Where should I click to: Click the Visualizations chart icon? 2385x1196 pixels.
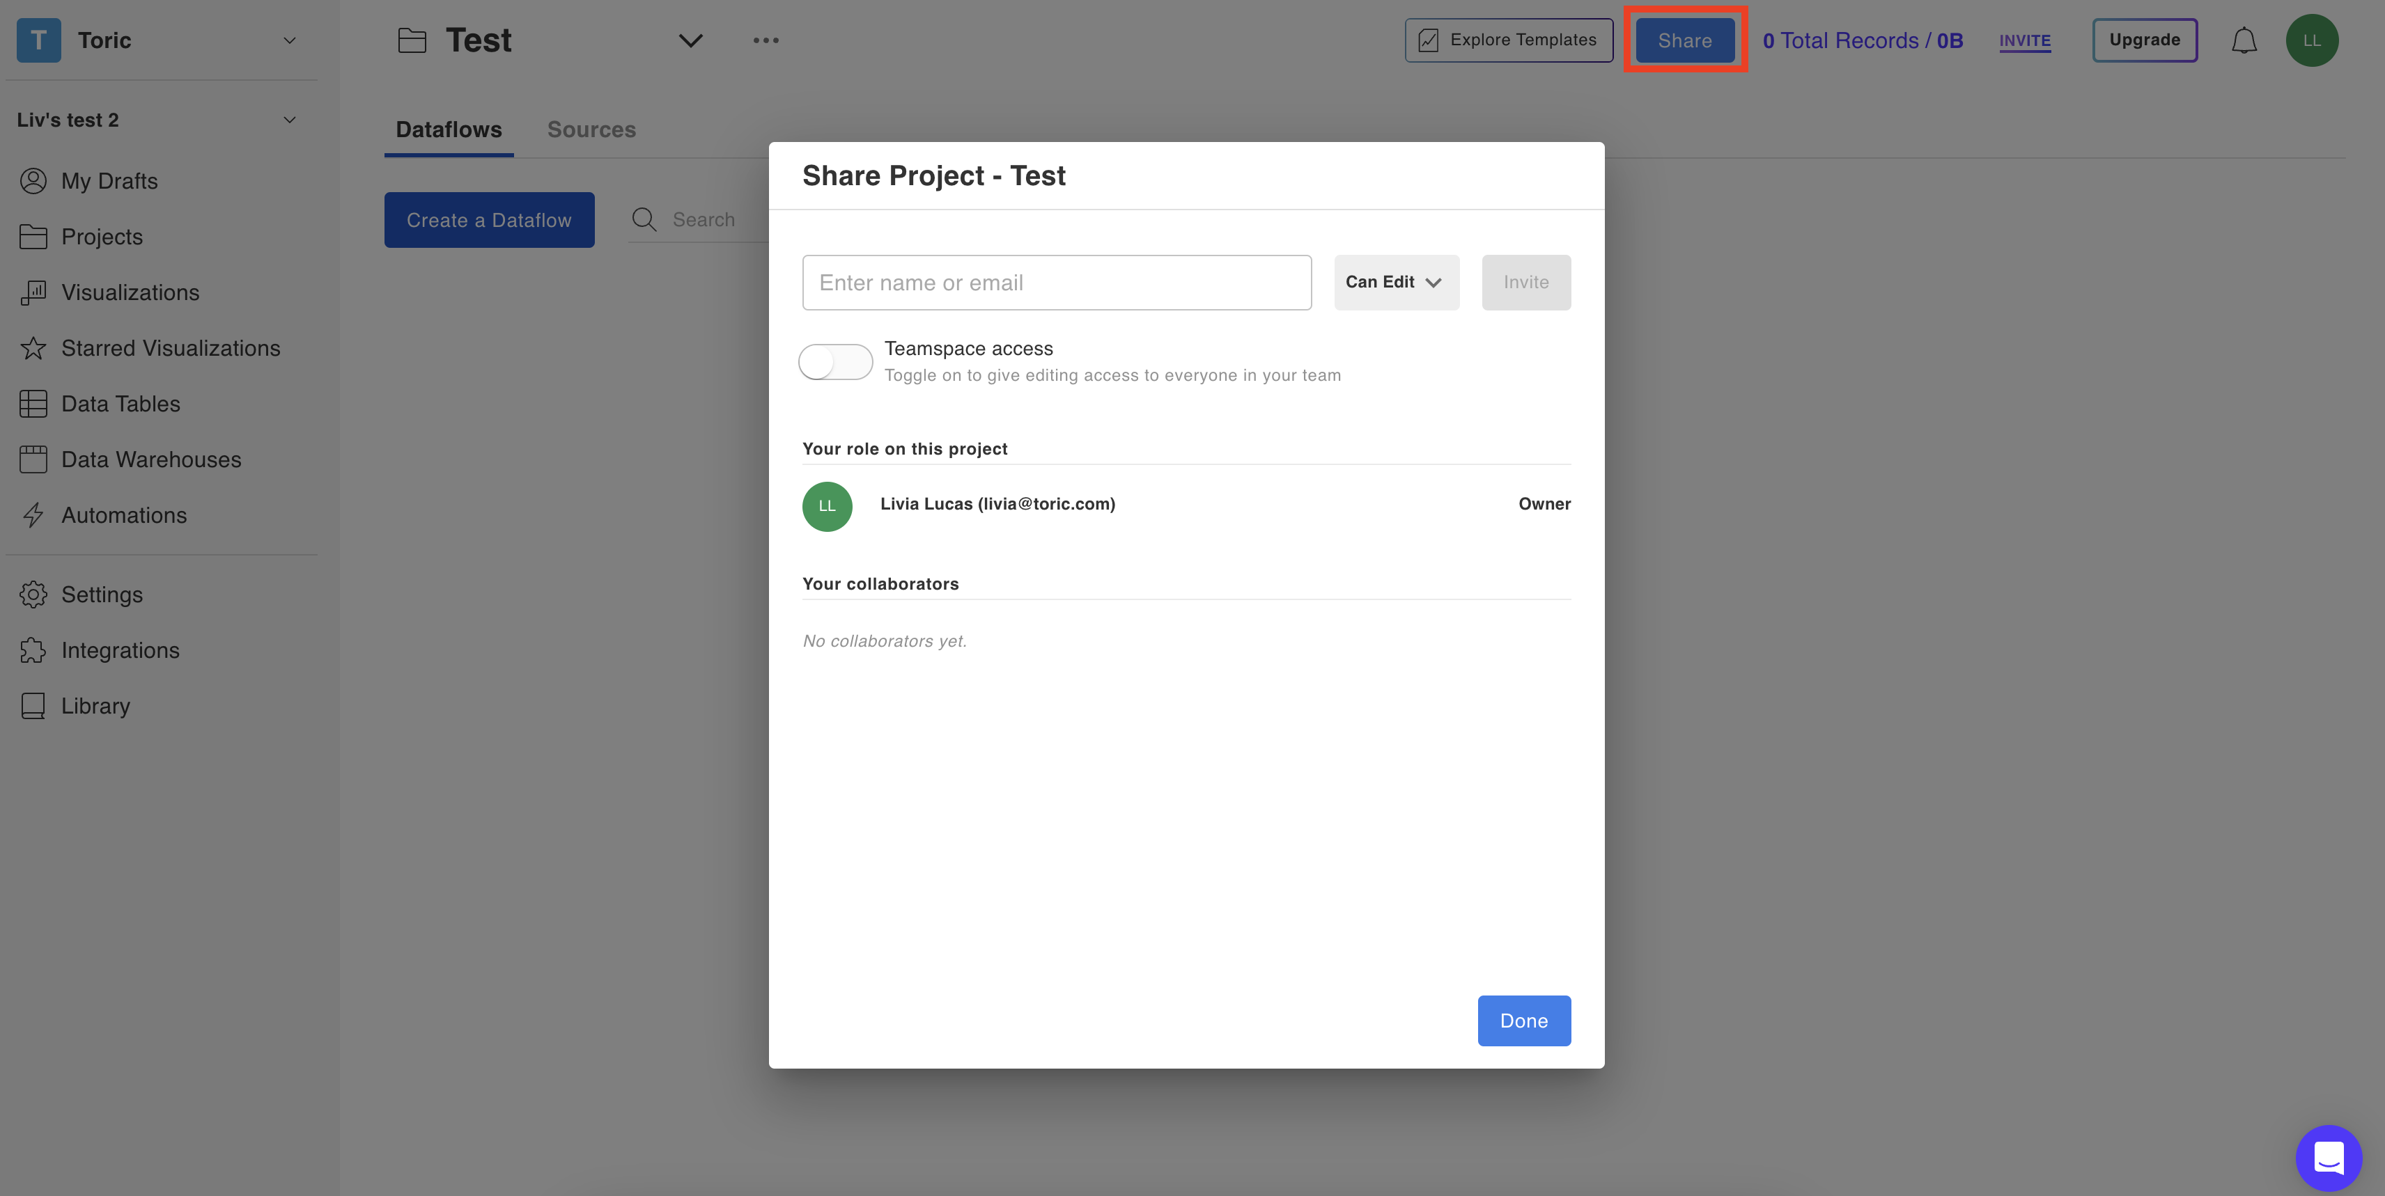click(33, 292)
